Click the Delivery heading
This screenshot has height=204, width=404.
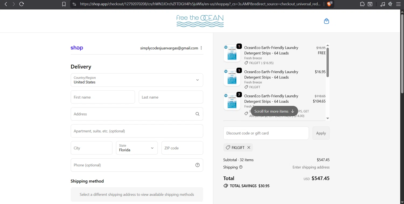click(x=81, y=67)
